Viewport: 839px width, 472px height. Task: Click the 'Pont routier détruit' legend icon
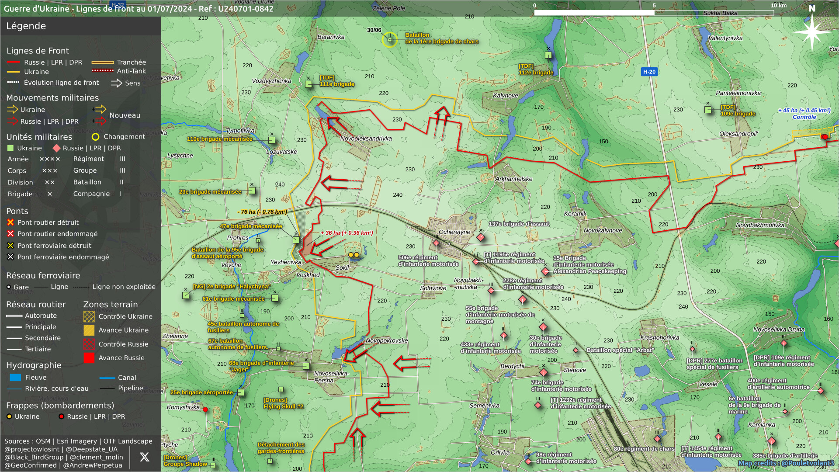tap(10, 222)
